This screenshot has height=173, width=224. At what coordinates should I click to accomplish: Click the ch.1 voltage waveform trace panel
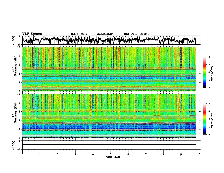pos(111,40)
